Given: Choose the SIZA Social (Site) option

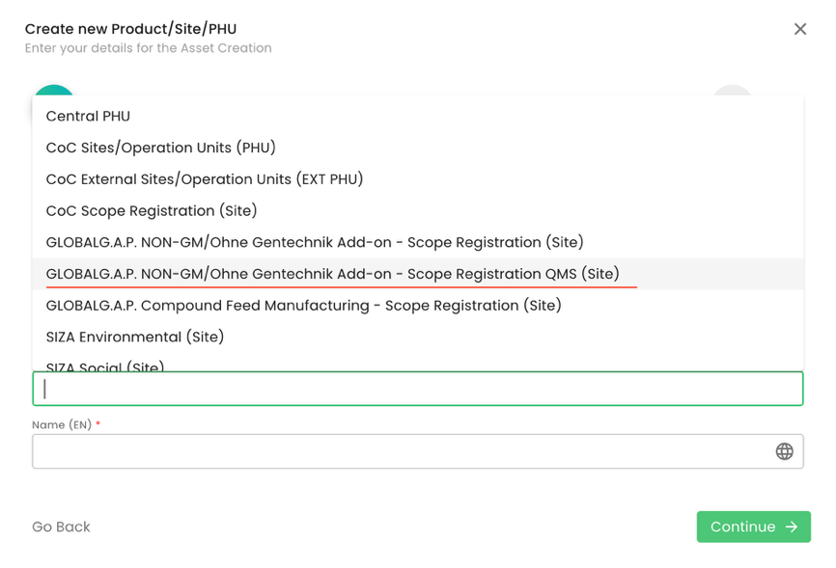Looking at the screenshot, I should (x=105, y=366).
